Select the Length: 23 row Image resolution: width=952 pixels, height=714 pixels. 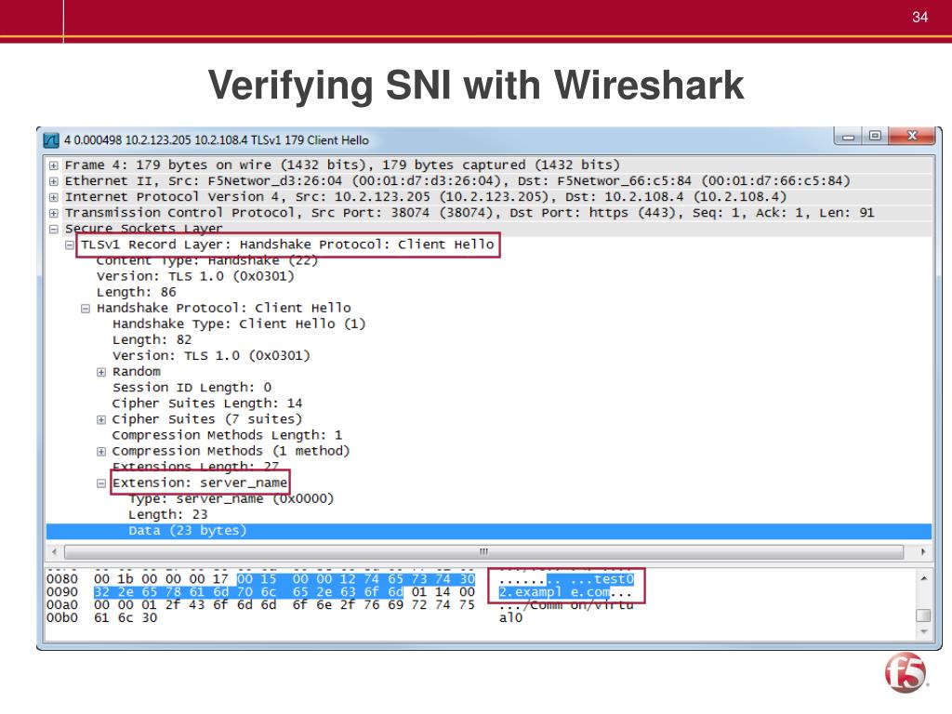[x=167, y=515]
